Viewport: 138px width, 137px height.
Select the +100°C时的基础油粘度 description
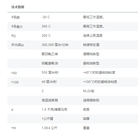[x=100, y=82]
